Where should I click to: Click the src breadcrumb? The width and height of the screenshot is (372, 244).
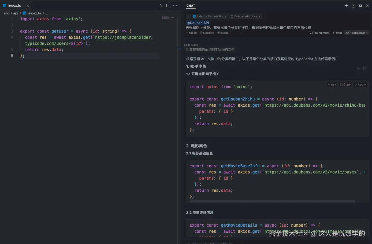click(x=6, y=13)
